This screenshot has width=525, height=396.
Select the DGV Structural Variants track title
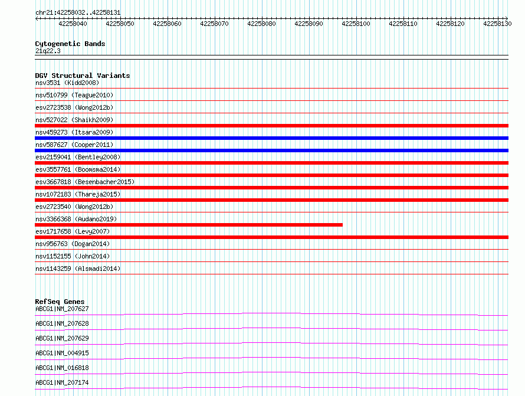[83, 76]
